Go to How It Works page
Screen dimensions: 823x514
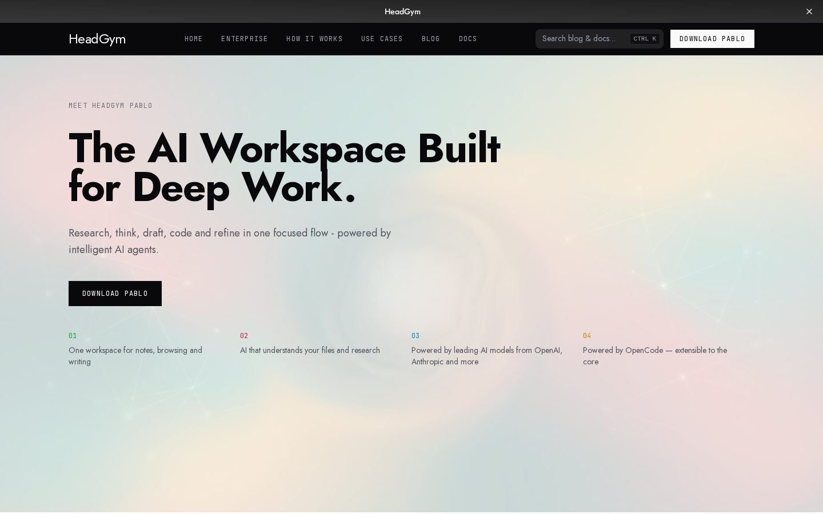(x=314, y=39)
